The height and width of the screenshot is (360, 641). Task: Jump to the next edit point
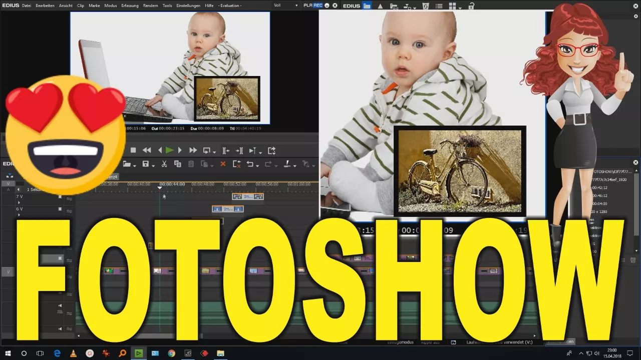239,150
